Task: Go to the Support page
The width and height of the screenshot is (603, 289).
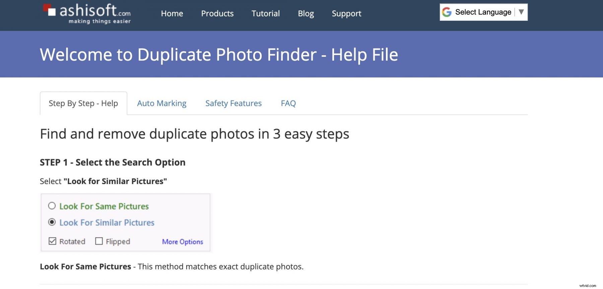Action: point(346,14)
